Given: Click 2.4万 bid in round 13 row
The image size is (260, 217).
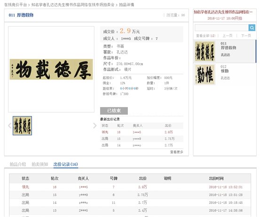Looking at the screenshot, I should click(142, 210).
